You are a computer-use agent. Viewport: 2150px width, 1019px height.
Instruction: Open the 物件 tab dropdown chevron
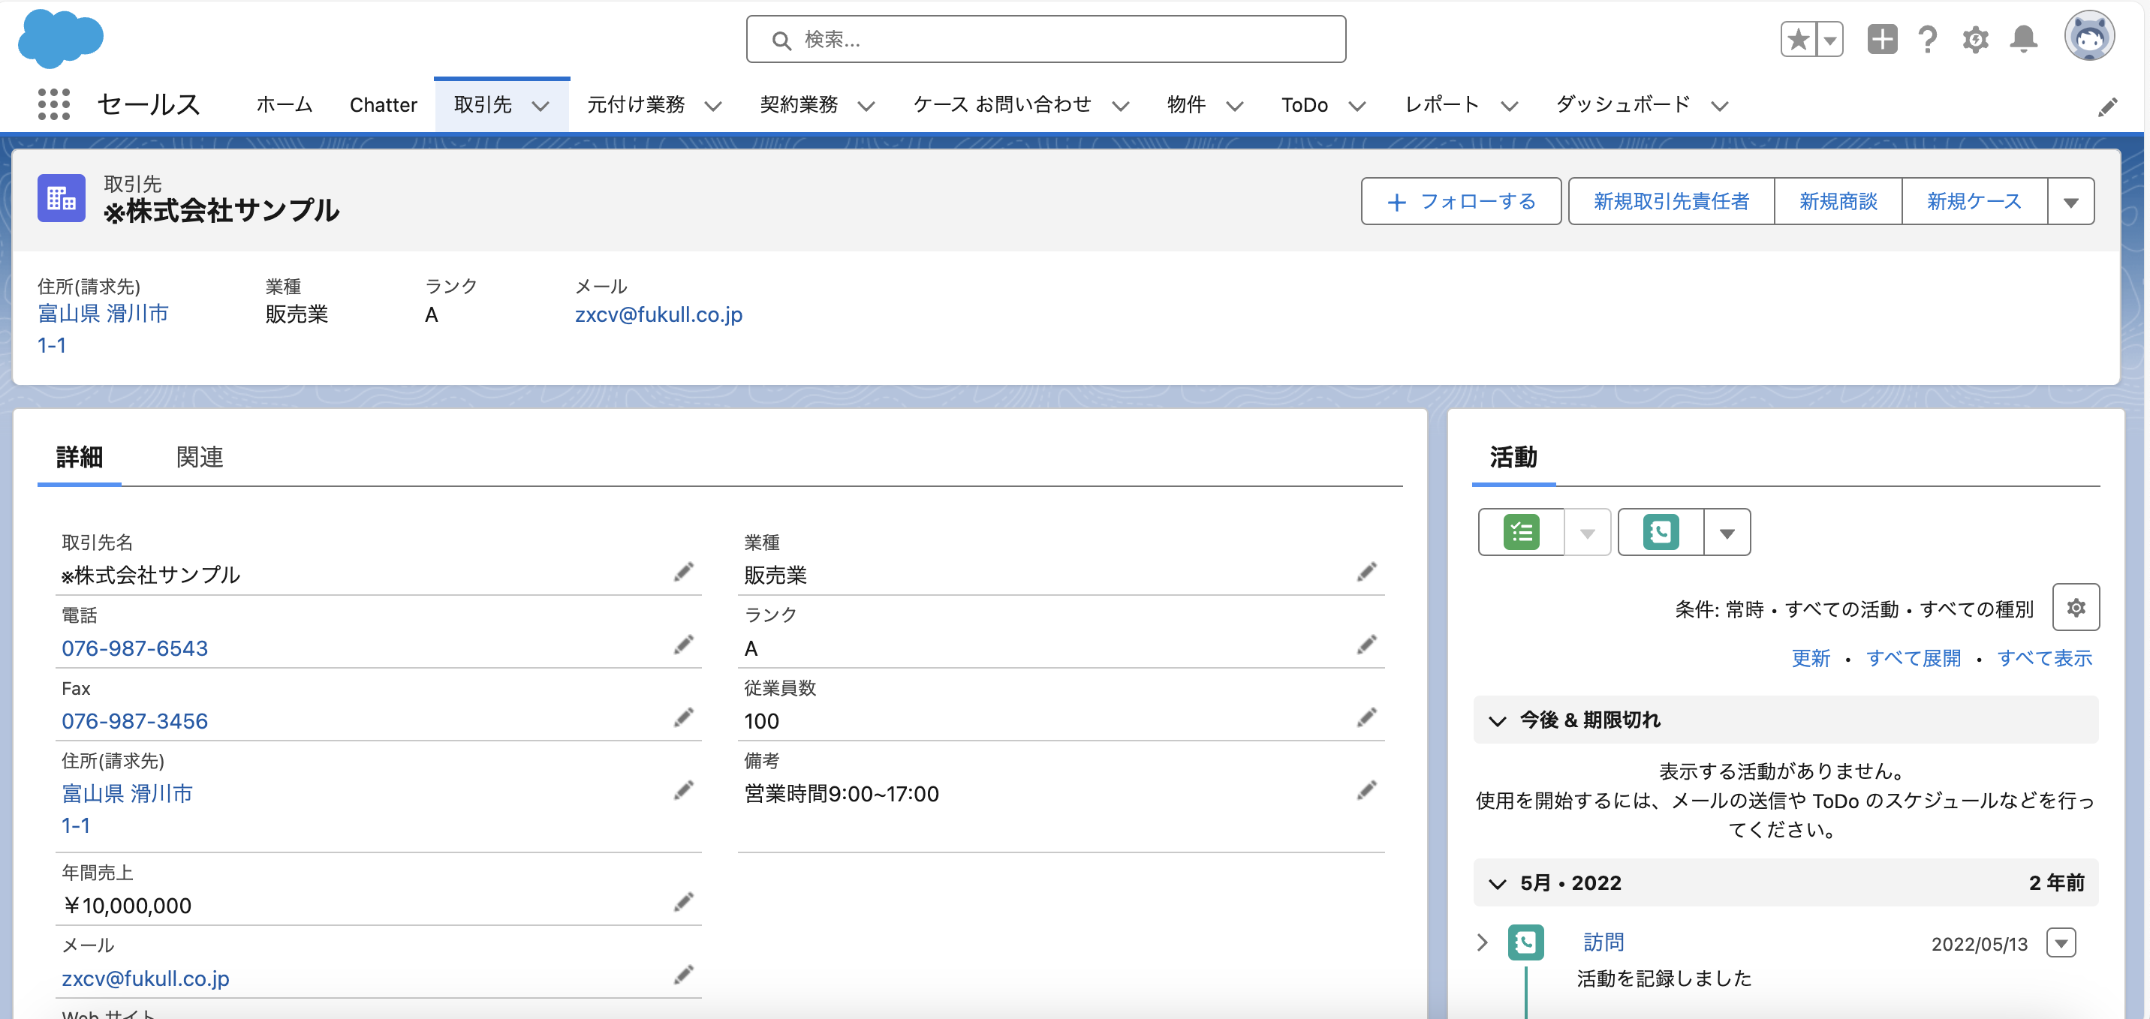[x=1234, y=106]
